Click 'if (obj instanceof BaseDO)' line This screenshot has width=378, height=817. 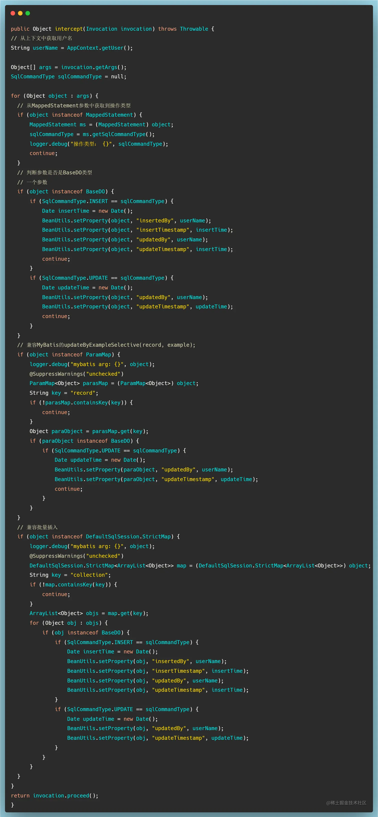pyautogui.click(x=86, y=632)
